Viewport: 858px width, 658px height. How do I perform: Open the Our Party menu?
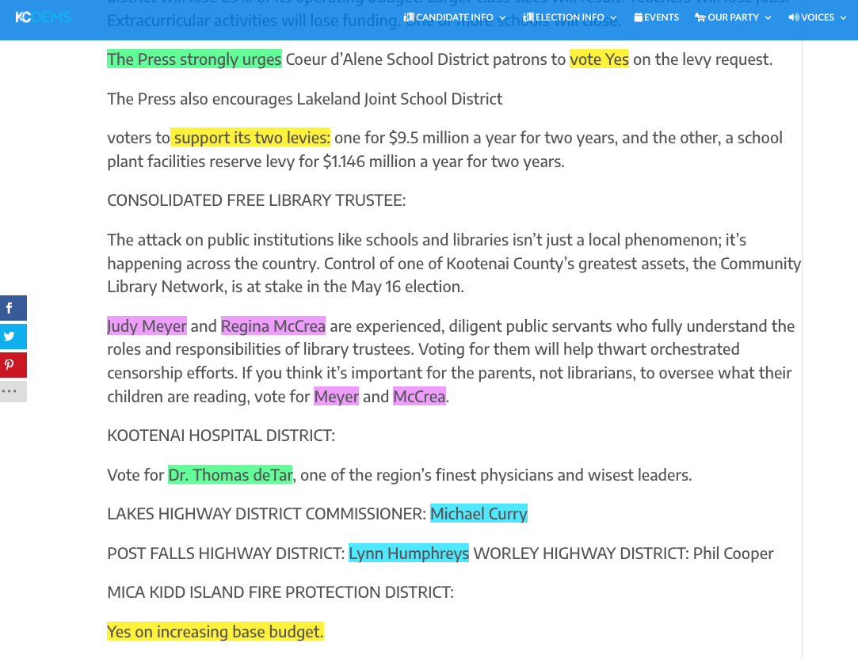coord(734,17)
